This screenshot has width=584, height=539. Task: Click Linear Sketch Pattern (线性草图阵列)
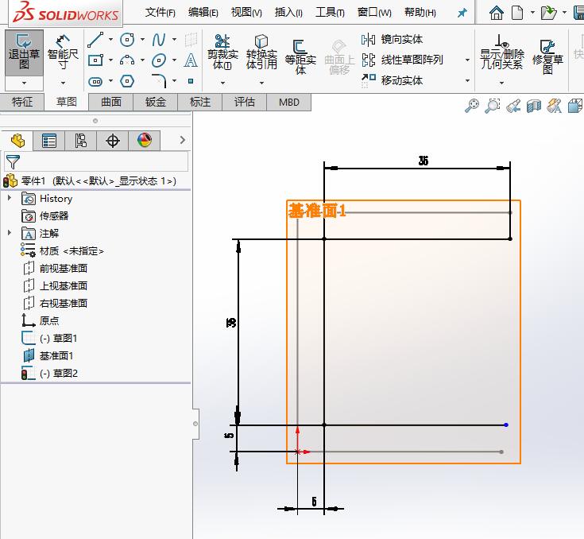(x=402, y=60)
